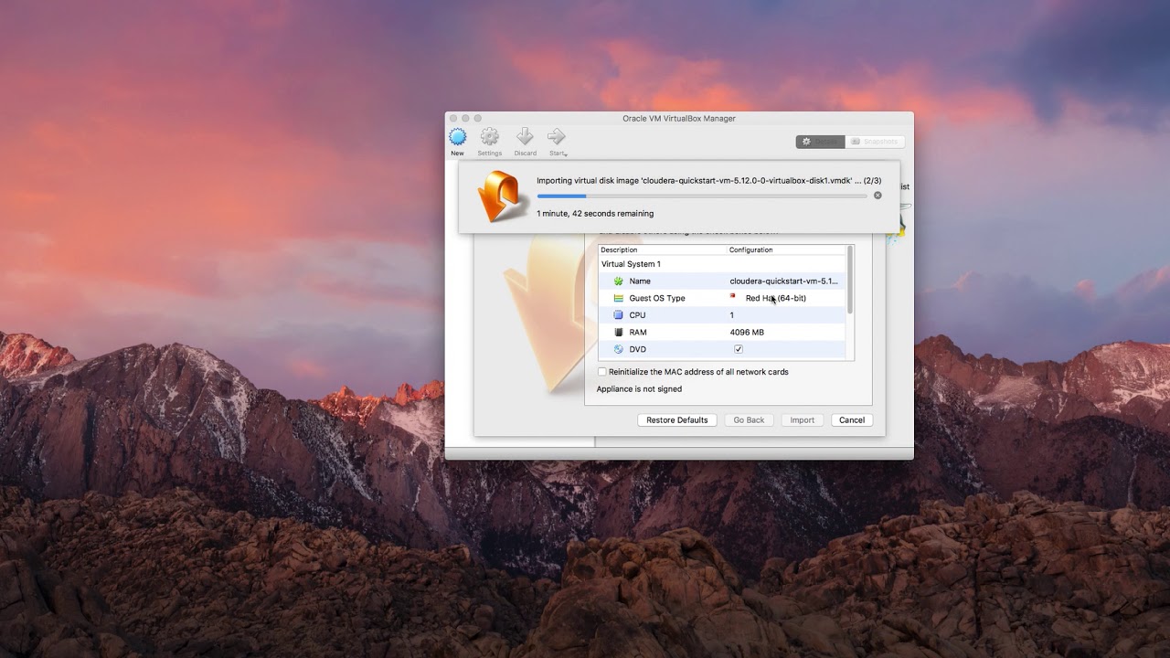1170x658 pixels.
Task: Switch to the Snapshots tab
Action: 875,142
